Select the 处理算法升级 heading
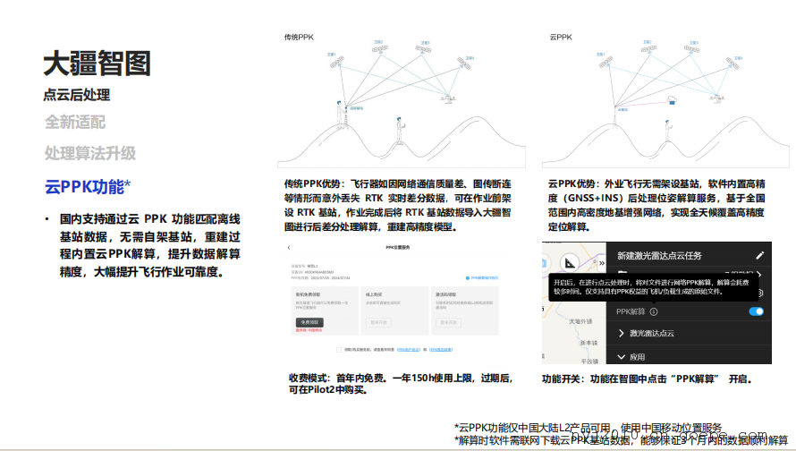796x451 pixels. tap(90, 153)
